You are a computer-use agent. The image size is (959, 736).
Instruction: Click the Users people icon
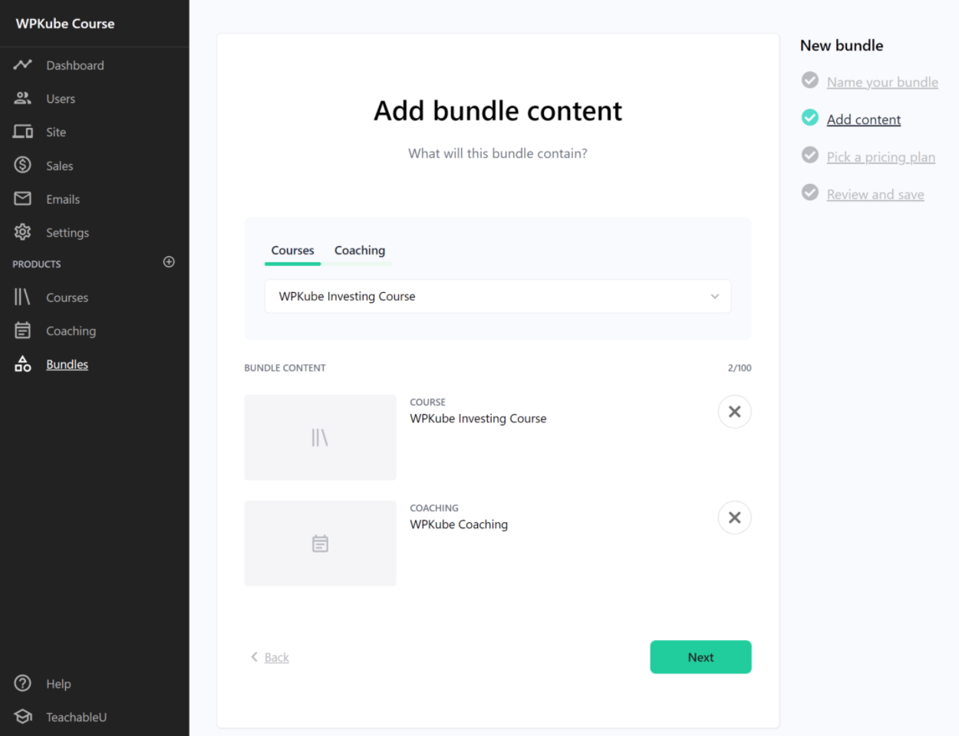[x=22, y=98]
